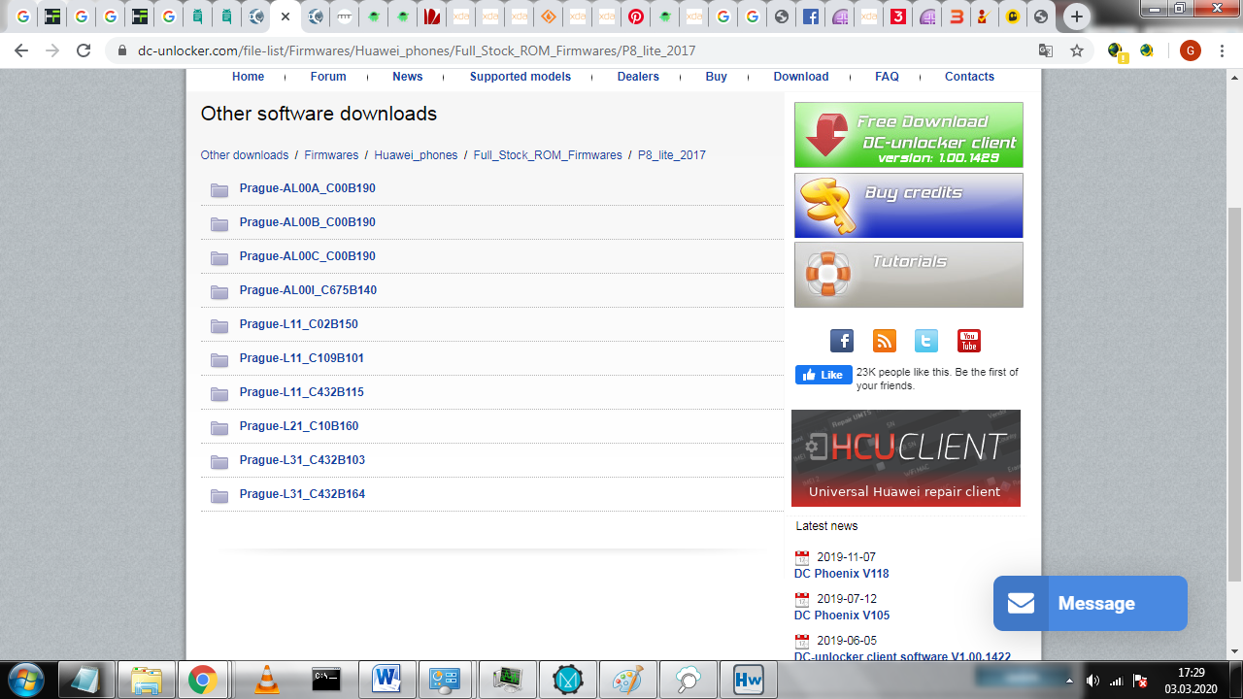The height and width of the screenshot is (699, 1243).
Task: Click the Facebook Like button
Action: coord(823,375)
